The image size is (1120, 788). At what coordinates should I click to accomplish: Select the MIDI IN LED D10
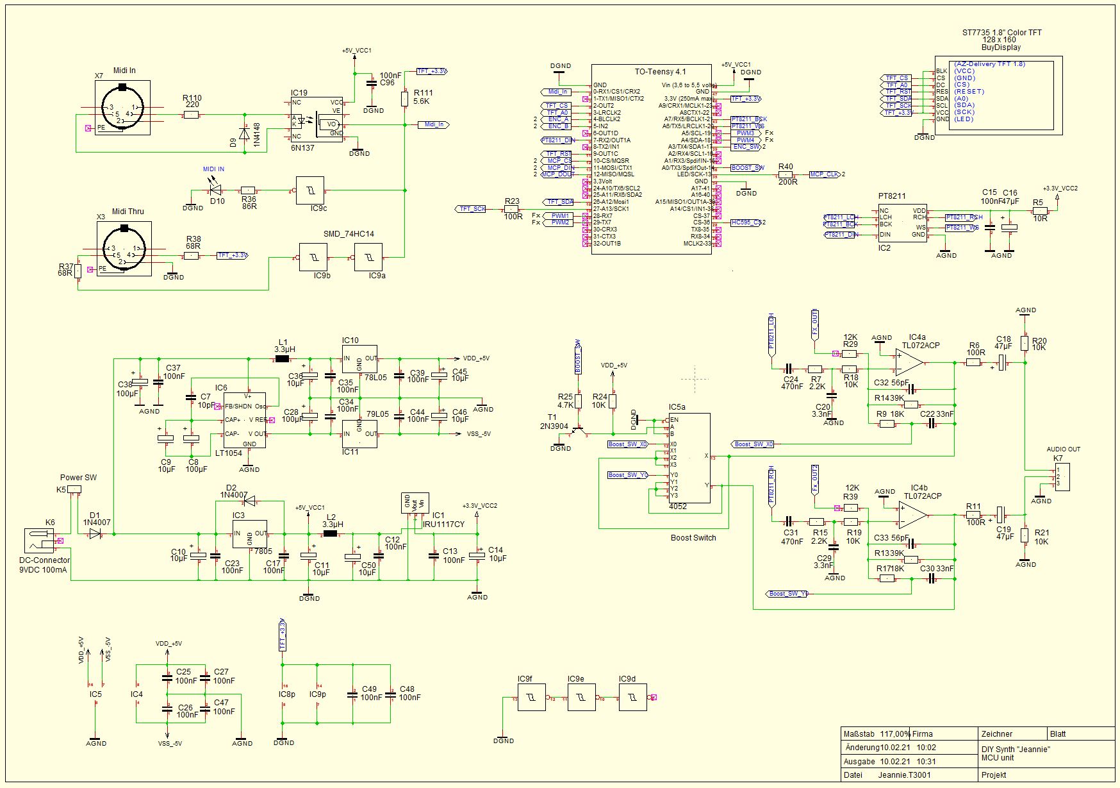(x=216, y=190)
